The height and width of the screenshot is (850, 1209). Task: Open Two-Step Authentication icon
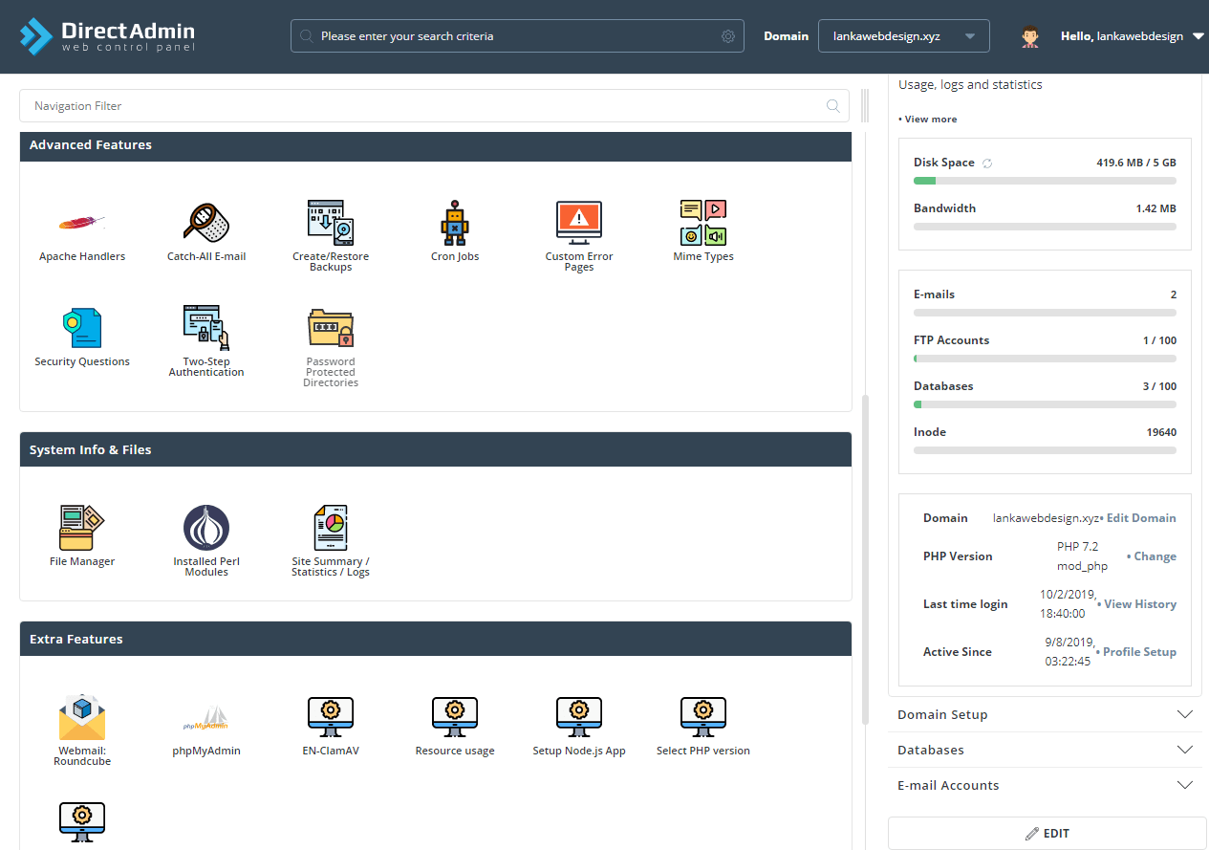point(206,328)
